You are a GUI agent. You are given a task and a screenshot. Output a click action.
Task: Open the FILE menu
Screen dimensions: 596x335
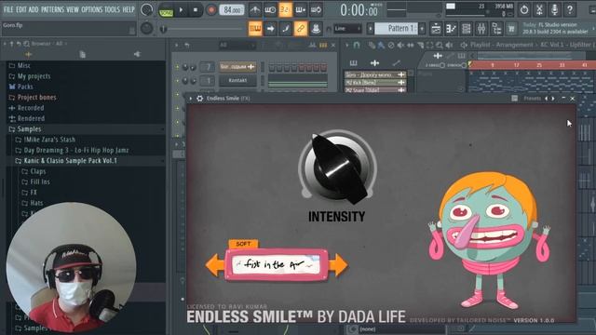[8, 9]
